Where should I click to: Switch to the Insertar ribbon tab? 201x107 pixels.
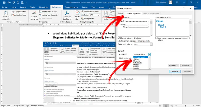click(x=23, y=7)
